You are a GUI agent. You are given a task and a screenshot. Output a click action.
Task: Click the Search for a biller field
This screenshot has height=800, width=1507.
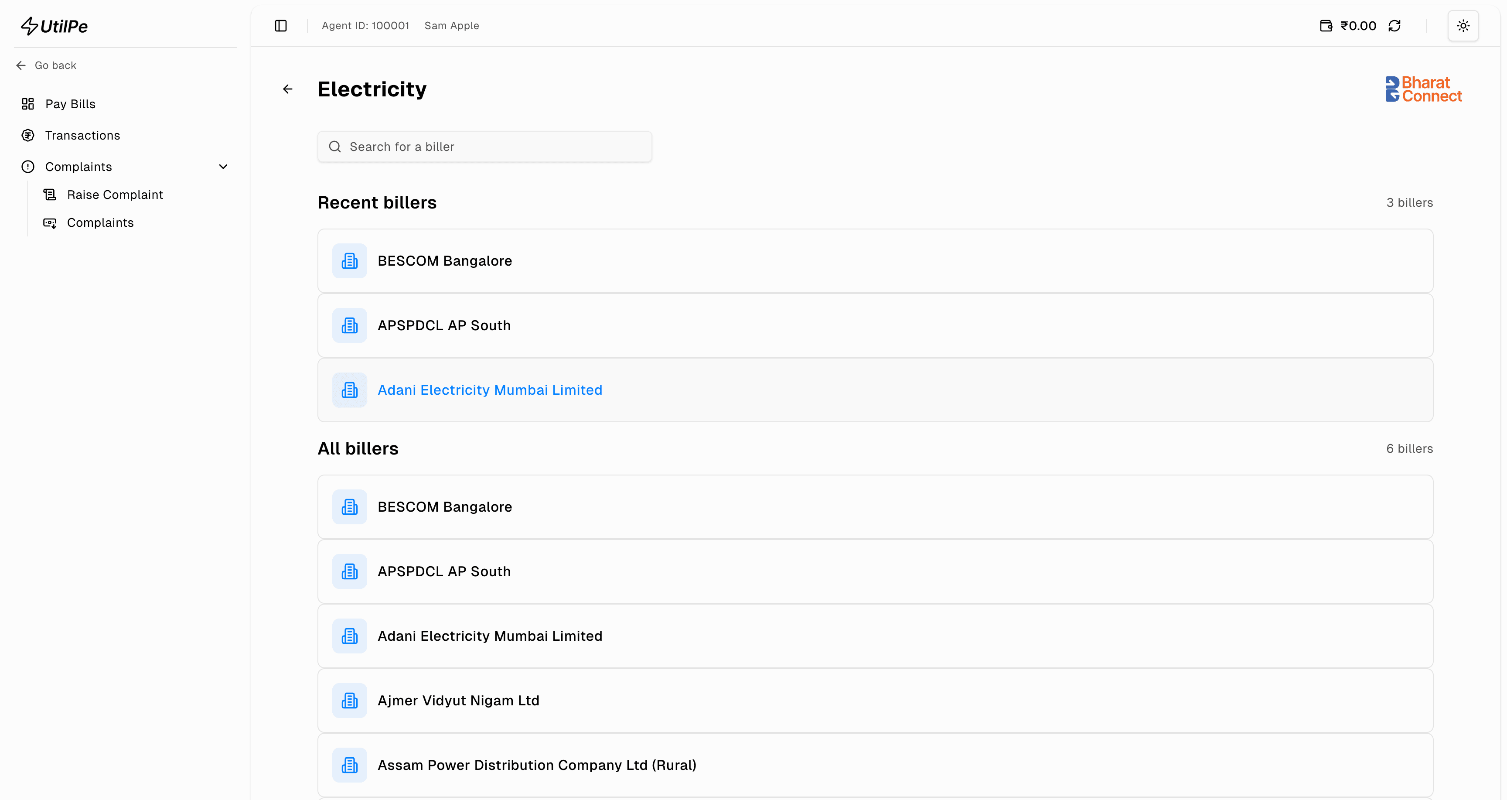pos(484,146)
